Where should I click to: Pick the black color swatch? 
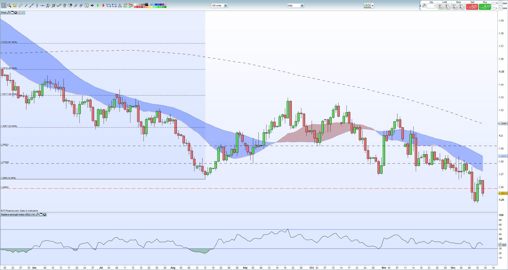[x=146, y=4]
